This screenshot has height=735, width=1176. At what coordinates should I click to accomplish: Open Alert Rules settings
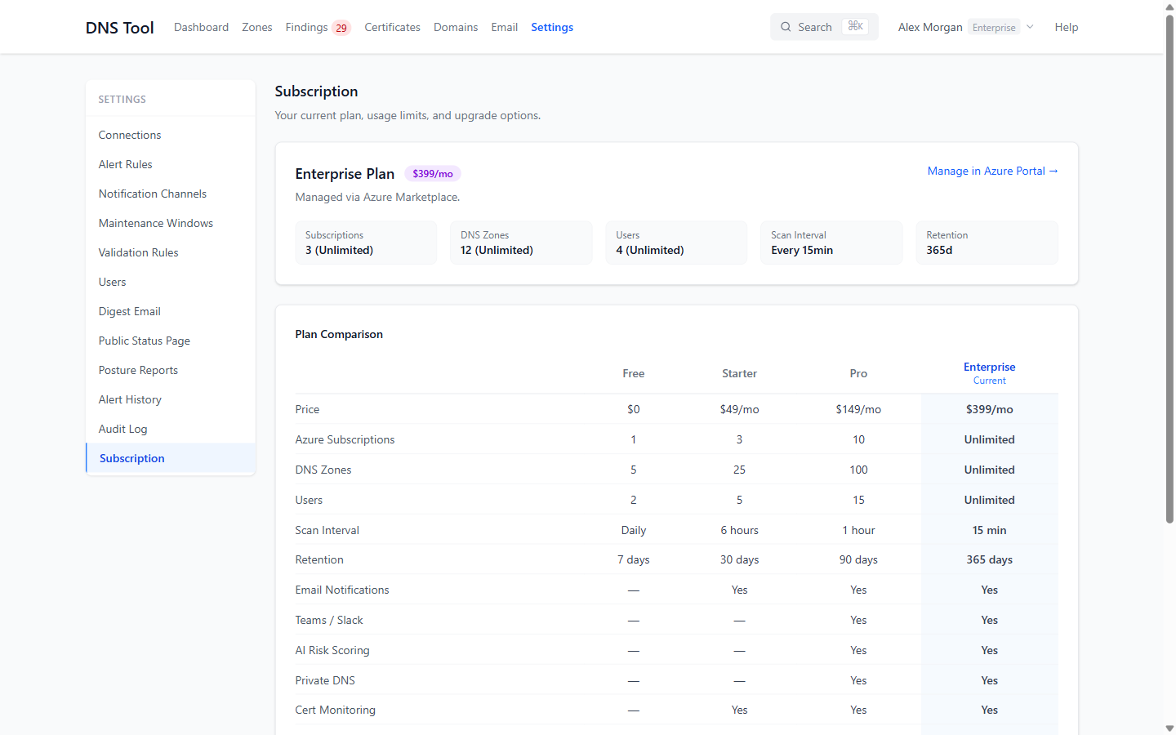pyautogui.click(x=171, y=164)
